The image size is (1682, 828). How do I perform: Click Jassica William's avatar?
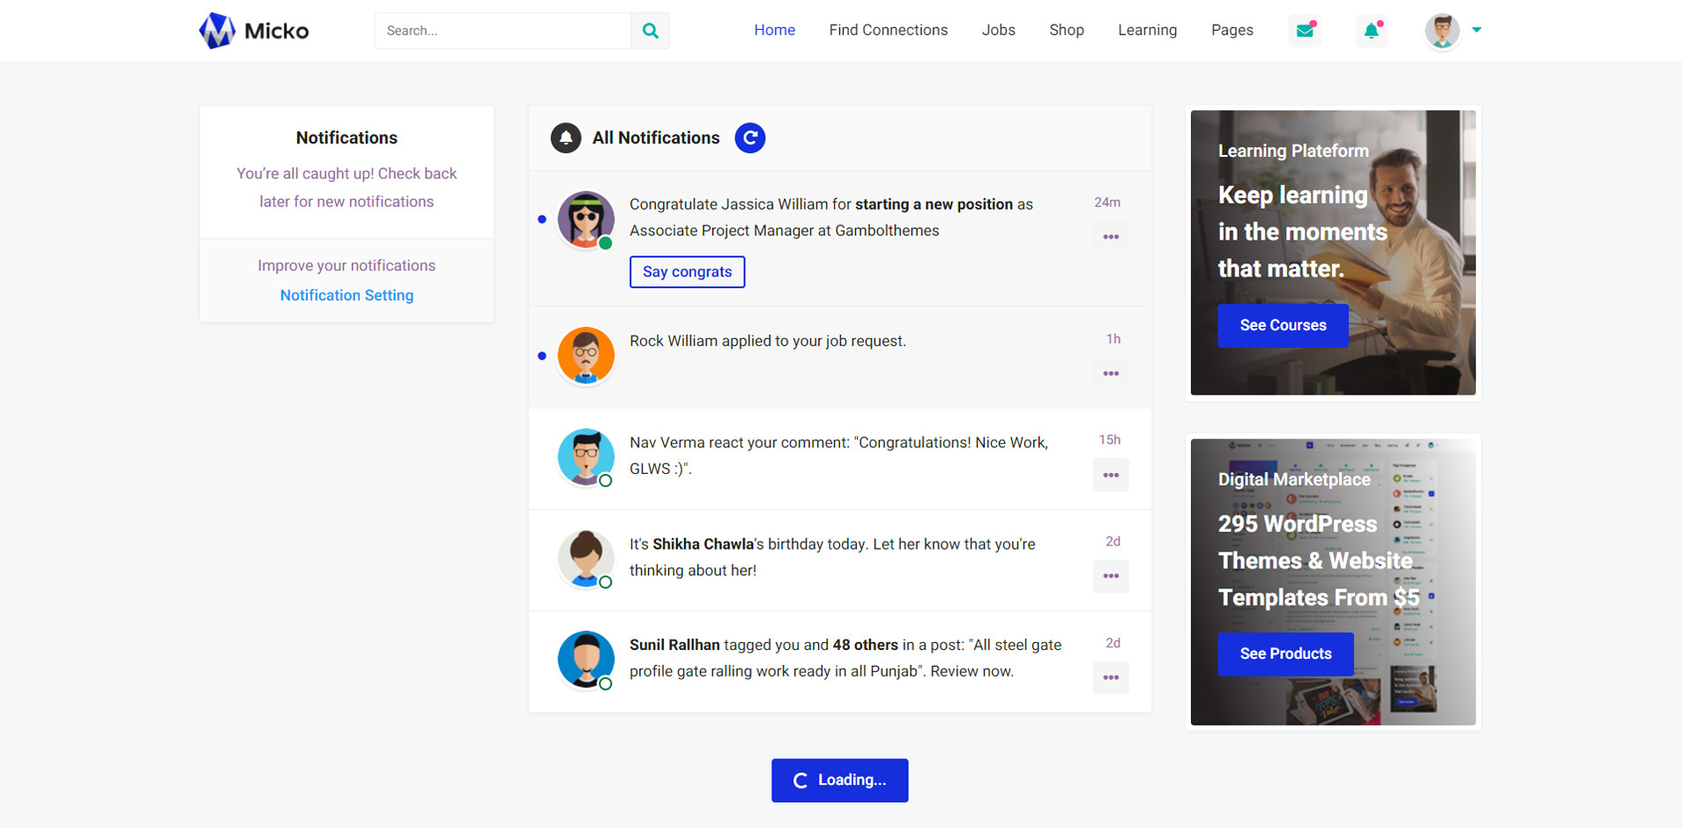tap(585, 219)
